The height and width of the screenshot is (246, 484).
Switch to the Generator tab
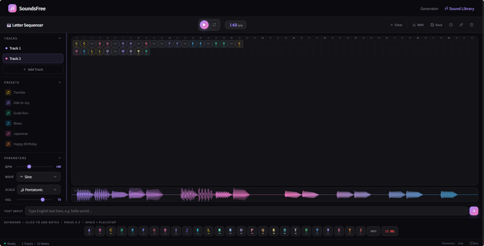click(x=429, y=9)
